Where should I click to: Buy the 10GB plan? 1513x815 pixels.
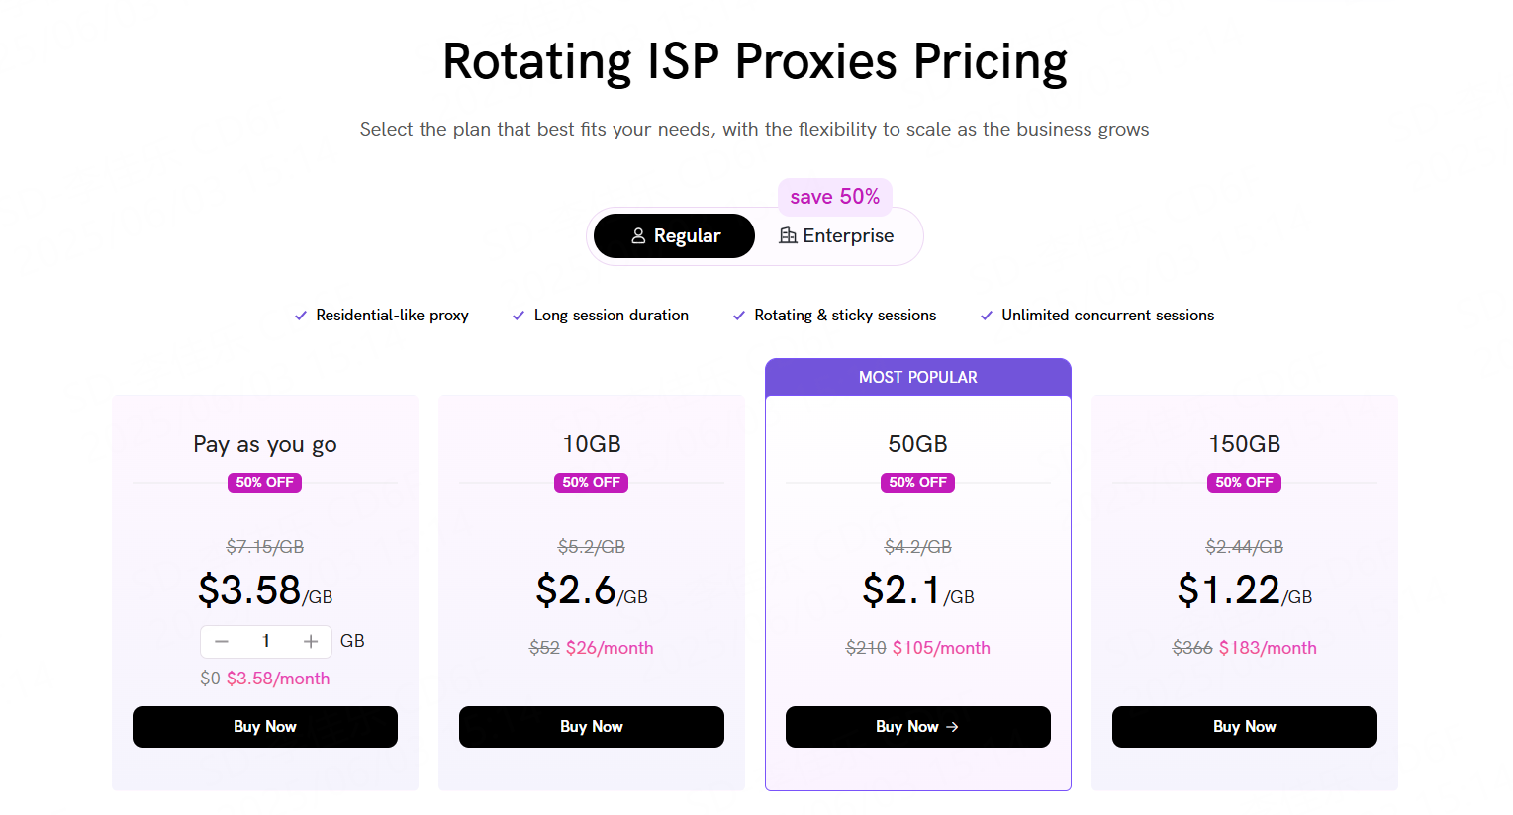point(592,727)
